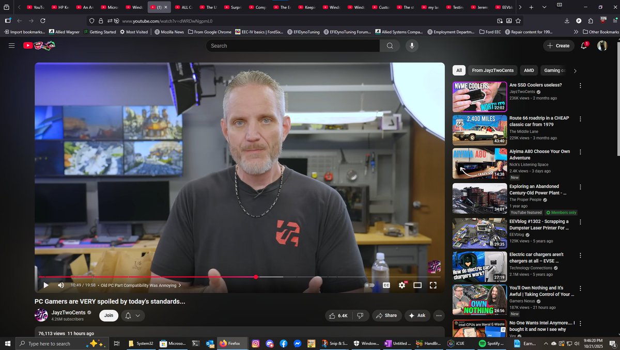Open tracking protection shield in address bar
This screenshot has height=350, width=620.
coord(92,21)
